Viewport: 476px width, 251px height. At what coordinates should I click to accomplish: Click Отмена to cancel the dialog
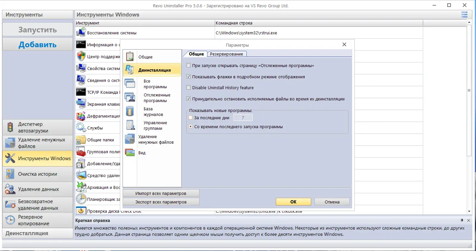pyautogui.click(x=332, y=202)
